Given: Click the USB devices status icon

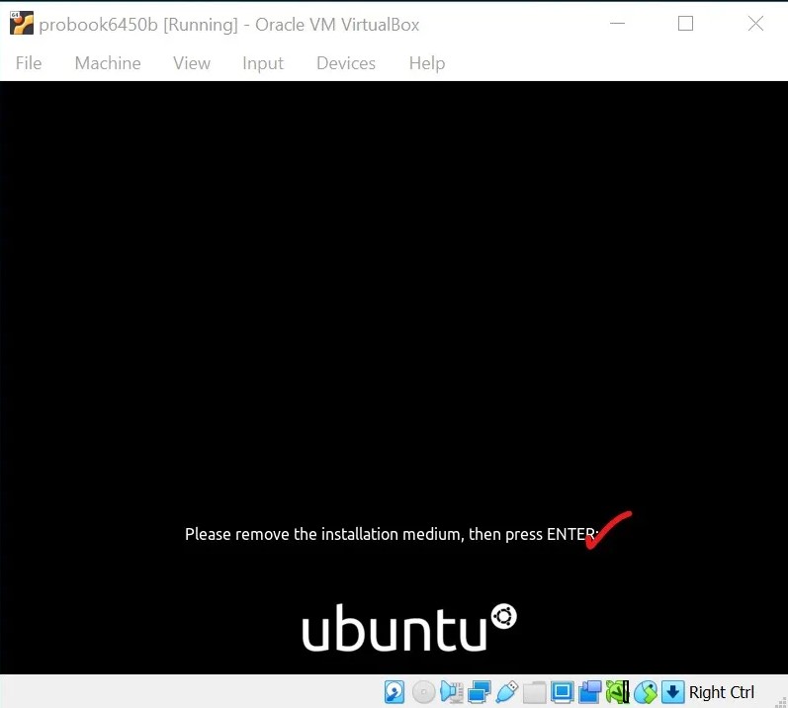Looking at the screenshot, I should [507, 692].
